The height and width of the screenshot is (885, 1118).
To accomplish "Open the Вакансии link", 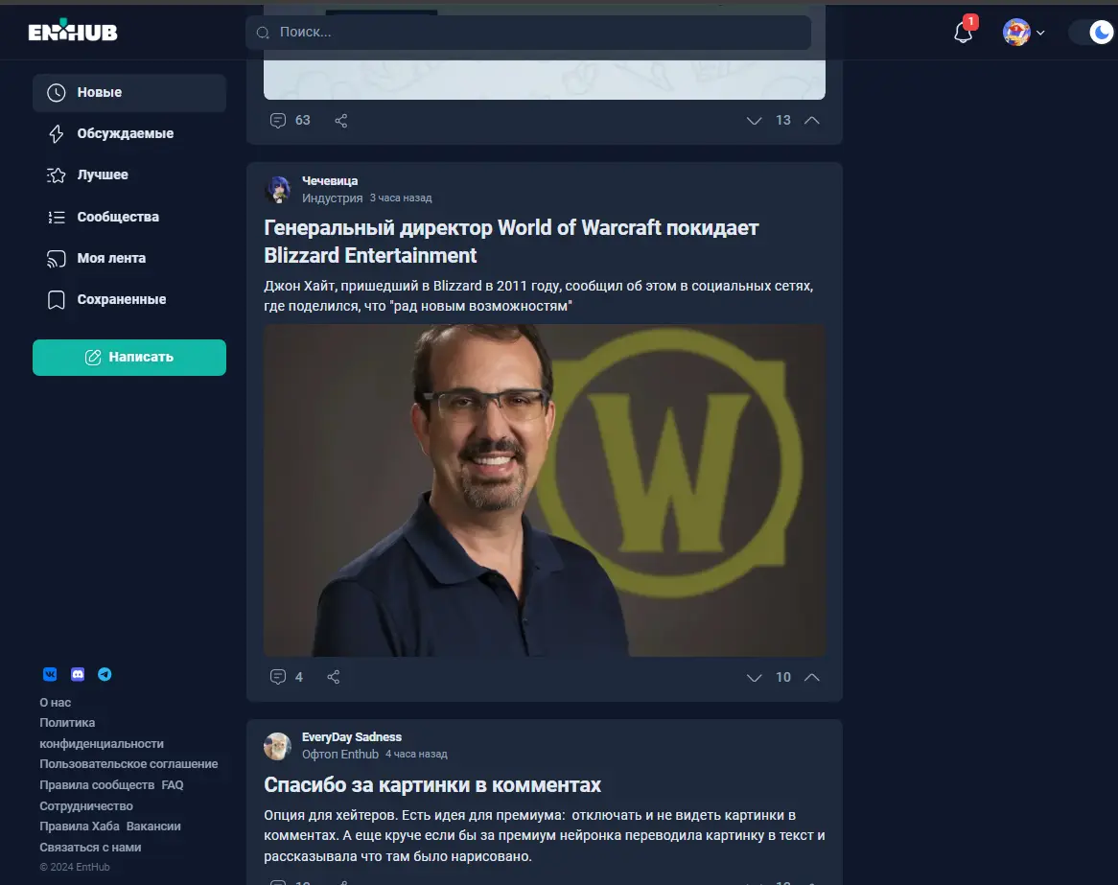I will point(153,827).
